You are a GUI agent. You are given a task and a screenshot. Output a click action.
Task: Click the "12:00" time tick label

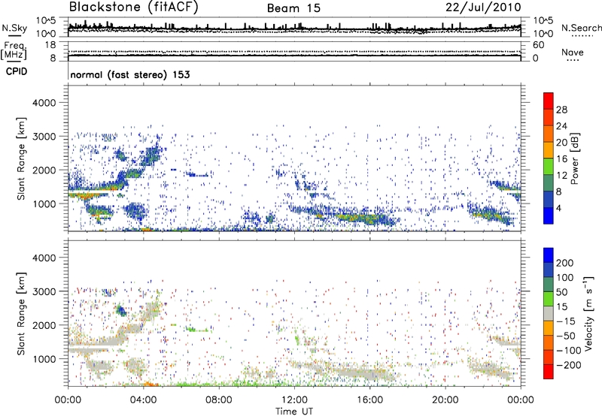pos(294,400)
